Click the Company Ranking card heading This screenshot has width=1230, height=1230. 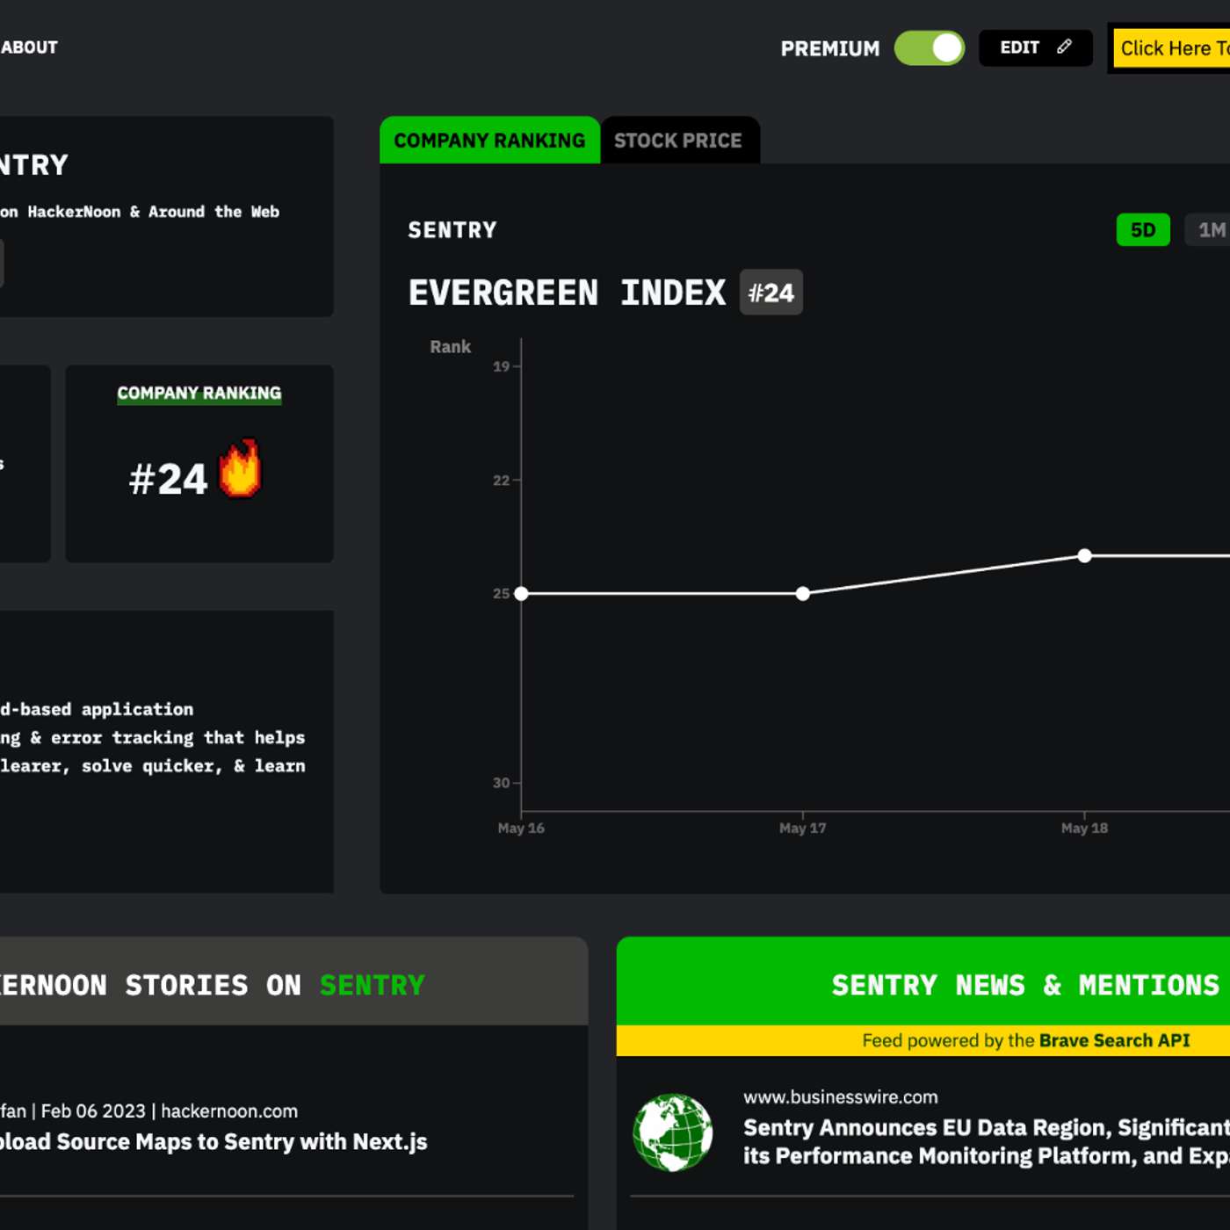(199, 394)
